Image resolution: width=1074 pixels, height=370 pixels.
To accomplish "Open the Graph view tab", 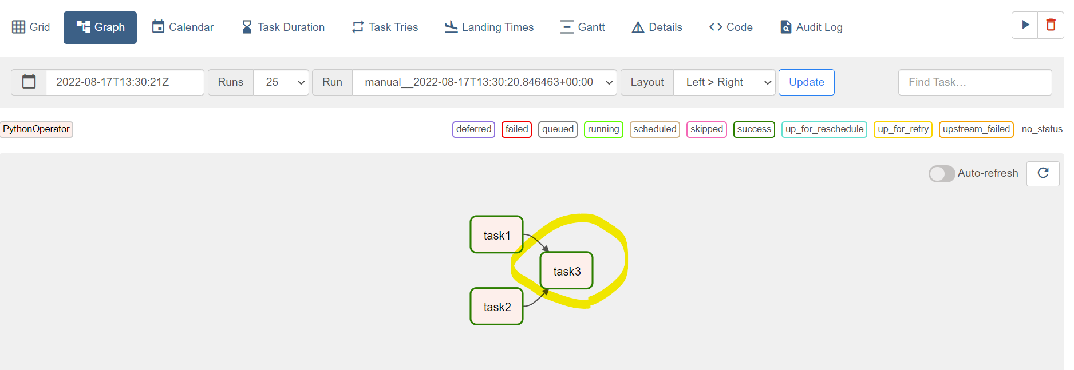I will 100,27.
